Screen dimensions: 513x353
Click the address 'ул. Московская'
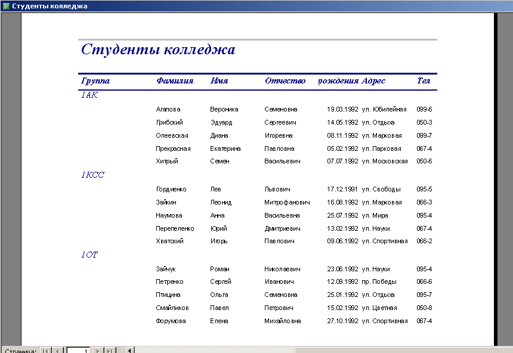[385, 161]
